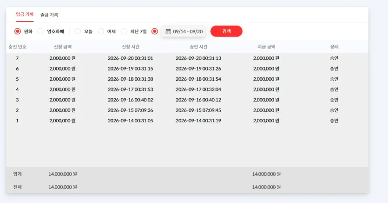Image resolution: width=388 pixels, height=203 pixels.
Task: Click approval time 2026-09-16 00:40:12
Action: pyautogui.click(x=198, y=100)
